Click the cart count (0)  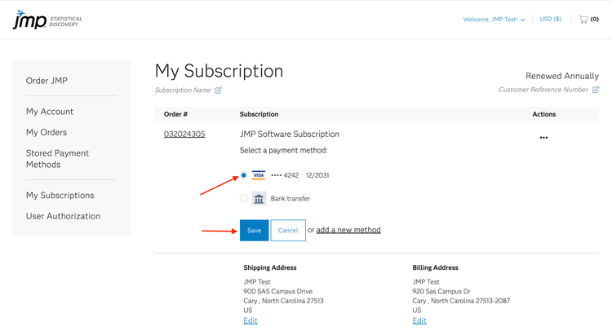594,19
